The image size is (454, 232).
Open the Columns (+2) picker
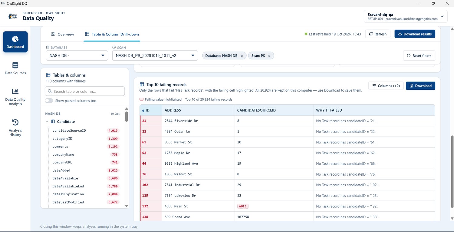point(386,86)
